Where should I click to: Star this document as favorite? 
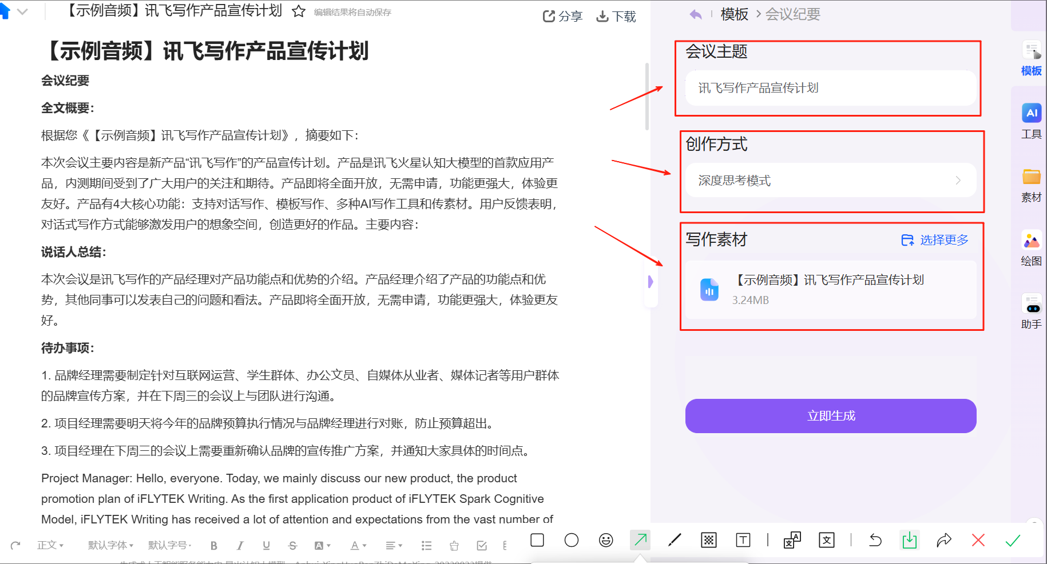pyautogui.click(x=298, y=11)
